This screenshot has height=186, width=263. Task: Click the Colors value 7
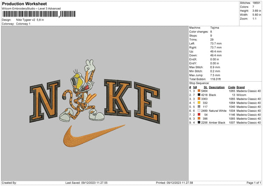coord(253,7)
